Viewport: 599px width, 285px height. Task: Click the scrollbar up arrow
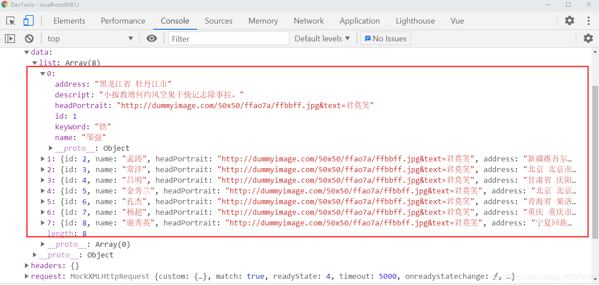(595, 52)
